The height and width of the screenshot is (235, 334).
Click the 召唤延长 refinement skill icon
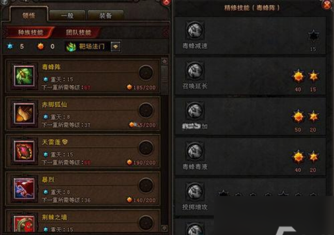coord(195,70)
